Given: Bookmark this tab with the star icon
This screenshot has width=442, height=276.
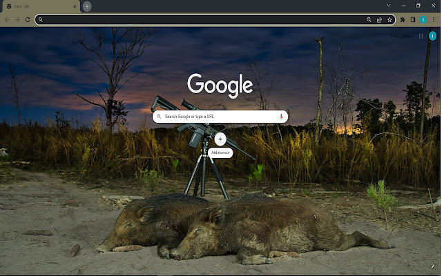Looking at the screenshot, I should point(390,20).
